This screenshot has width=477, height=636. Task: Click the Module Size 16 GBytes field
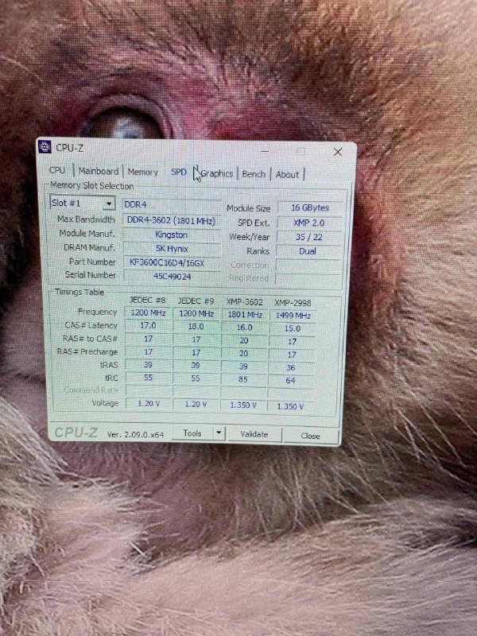(309, 208)
